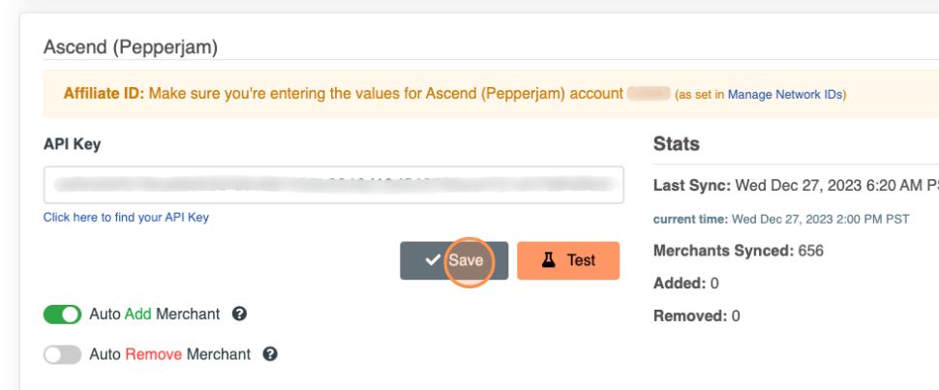Open help icon beside Auto Remove Merchant

coord(270,354)
